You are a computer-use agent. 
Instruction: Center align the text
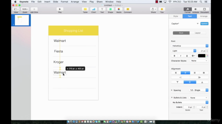(x=185, y=73)
